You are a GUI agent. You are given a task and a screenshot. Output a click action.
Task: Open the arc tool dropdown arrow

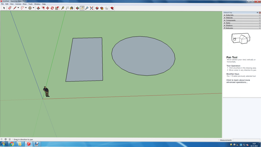(x=26, y=8)
